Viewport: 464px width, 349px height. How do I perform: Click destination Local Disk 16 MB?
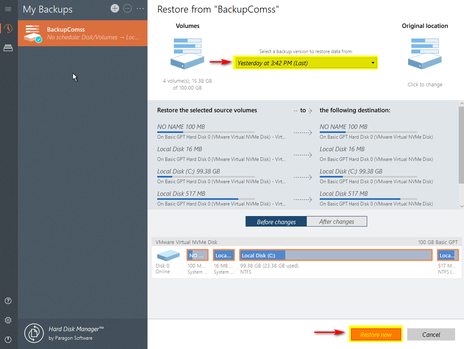pyautogui.click(x=376, y=154)
